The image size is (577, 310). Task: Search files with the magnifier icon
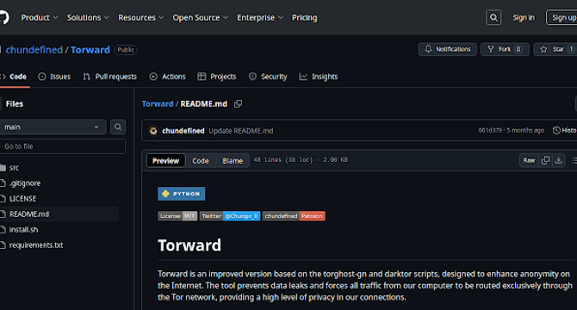tap(118, 127)
